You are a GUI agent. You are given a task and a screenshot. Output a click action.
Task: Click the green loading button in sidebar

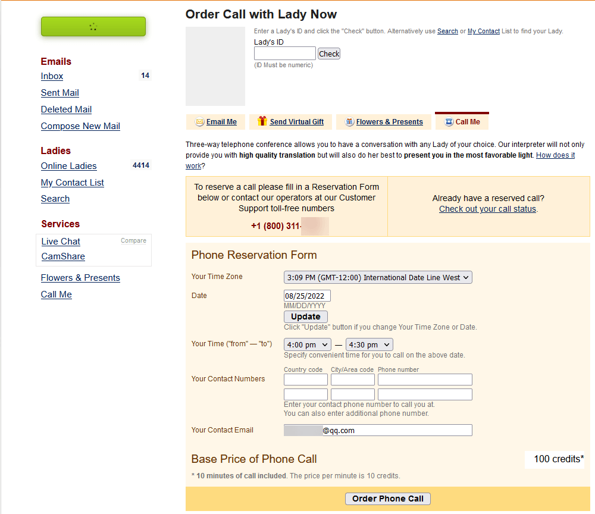click(93, 27)
